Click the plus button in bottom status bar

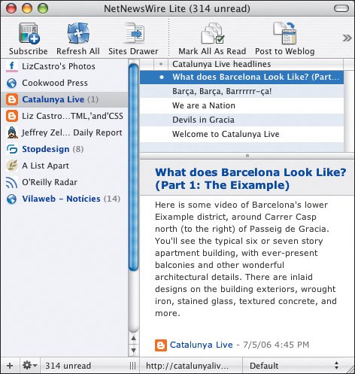click(x=10, y=366)
